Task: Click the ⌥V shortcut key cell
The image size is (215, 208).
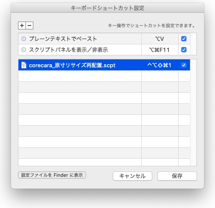Action: click(x=160, y=39)
